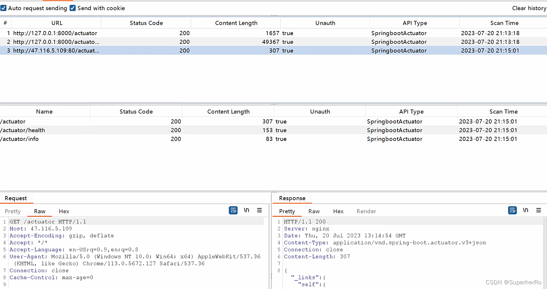Toggle show newline characters in Response panel

coord(526,210)
